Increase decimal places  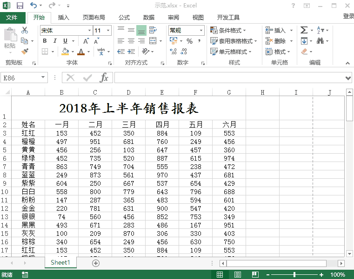173,52
